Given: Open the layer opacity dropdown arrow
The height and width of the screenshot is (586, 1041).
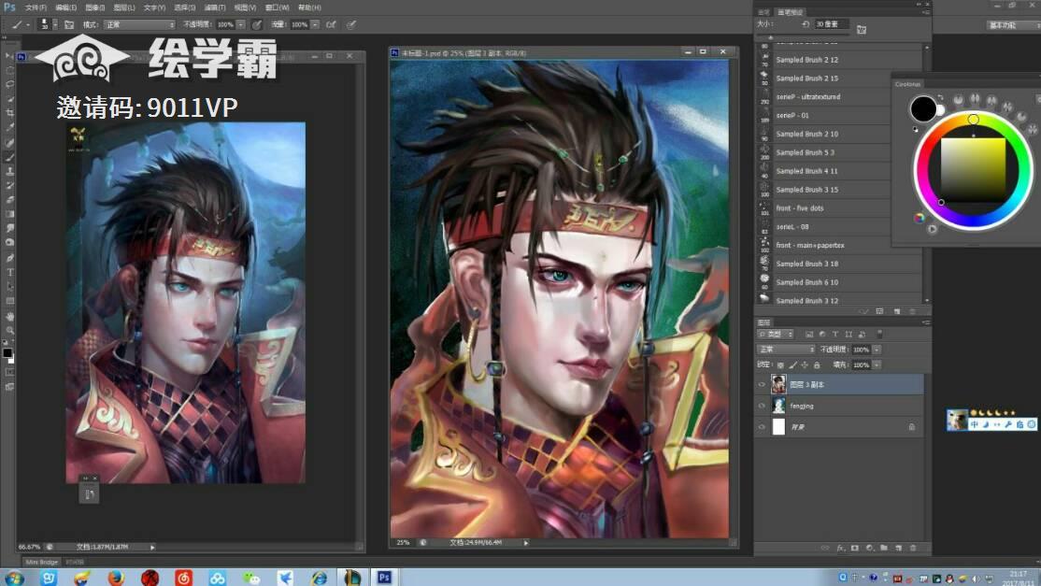Looking at the screenshot, I should click(x=877, y=350).
